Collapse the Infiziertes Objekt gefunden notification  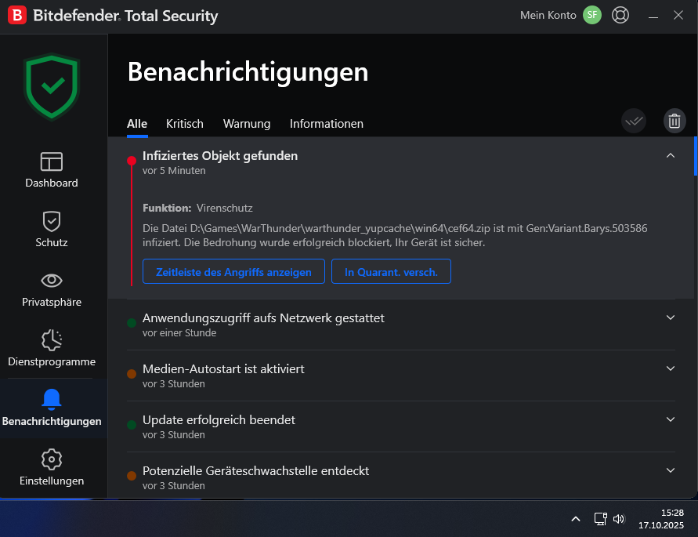tap(671, 155)
